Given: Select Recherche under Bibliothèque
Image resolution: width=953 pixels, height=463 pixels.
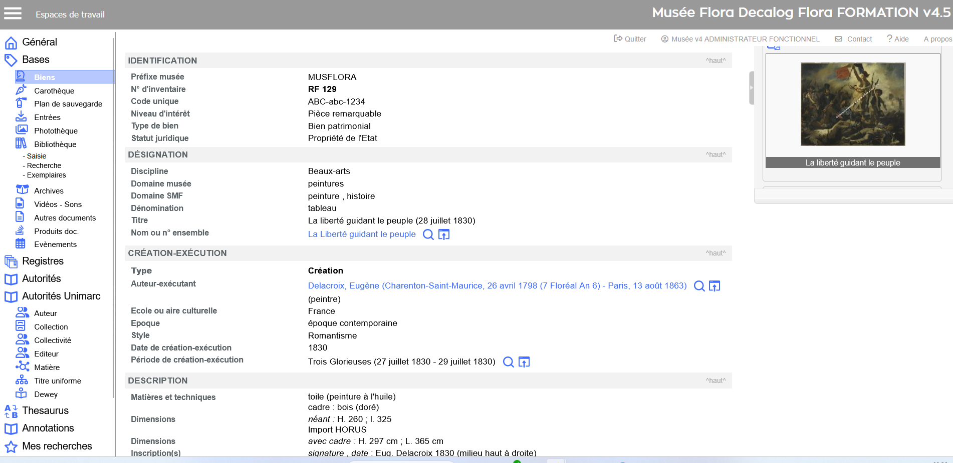Looking at the screenshot, I should 44,165.
